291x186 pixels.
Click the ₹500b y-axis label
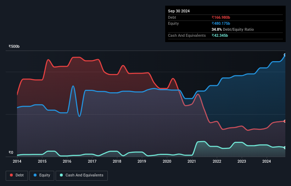(14, 46)
